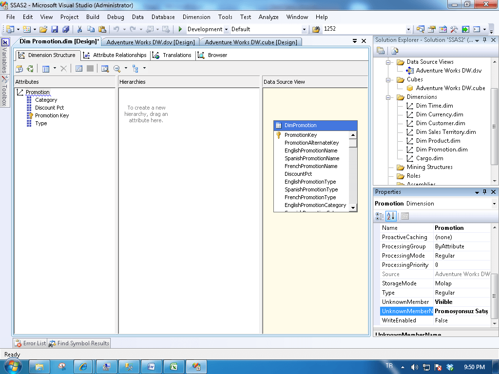Click the Categorized view icon in Properties
Viewport: 499px width, 374px height.
point(380,216)
